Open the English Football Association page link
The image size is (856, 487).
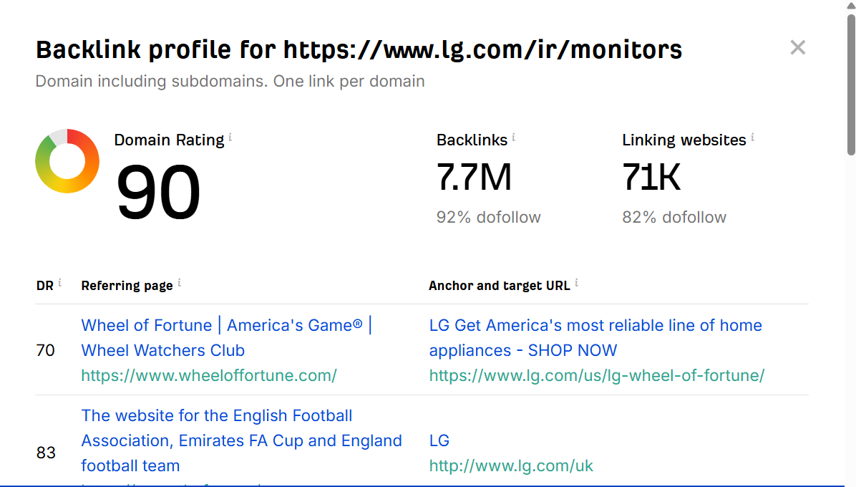pyautogui.click(x=241, y=440)
